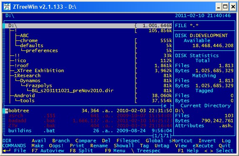This screenshot has height=156, width=239.
Task: Click the F7 Autoview option
Action: click(48, 151)
